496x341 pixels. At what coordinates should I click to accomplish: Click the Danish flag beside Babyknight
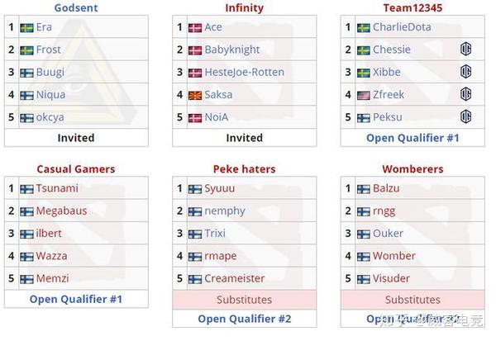click(x=195, y=50)
